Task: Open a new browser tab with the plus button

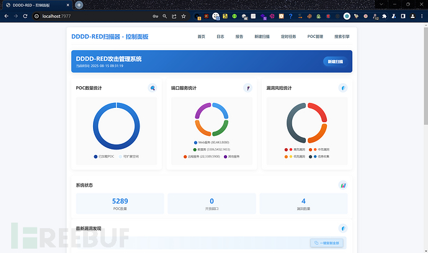Action: (79, 5)
